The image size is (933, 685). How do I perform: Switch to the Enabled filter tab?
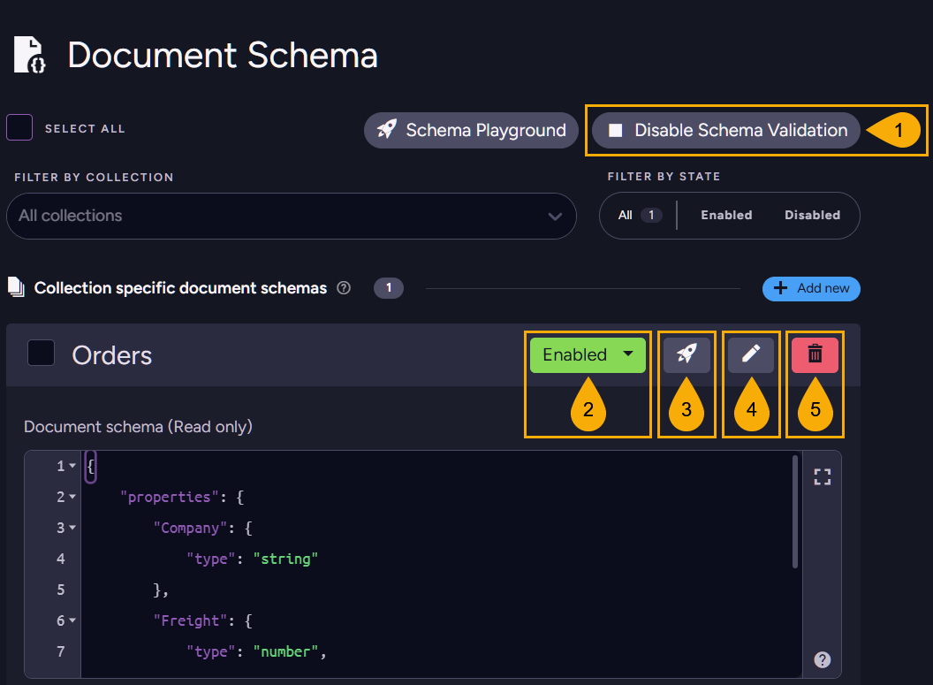click(725, 215)
